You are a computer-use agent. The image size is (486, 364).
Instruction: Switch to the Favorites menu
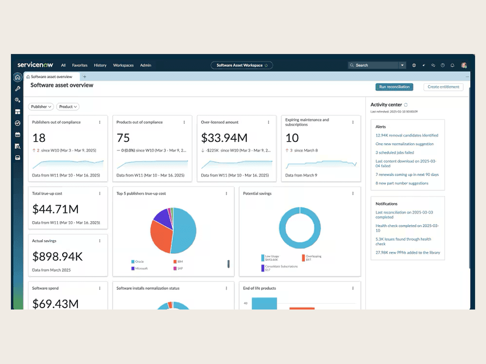79,65
